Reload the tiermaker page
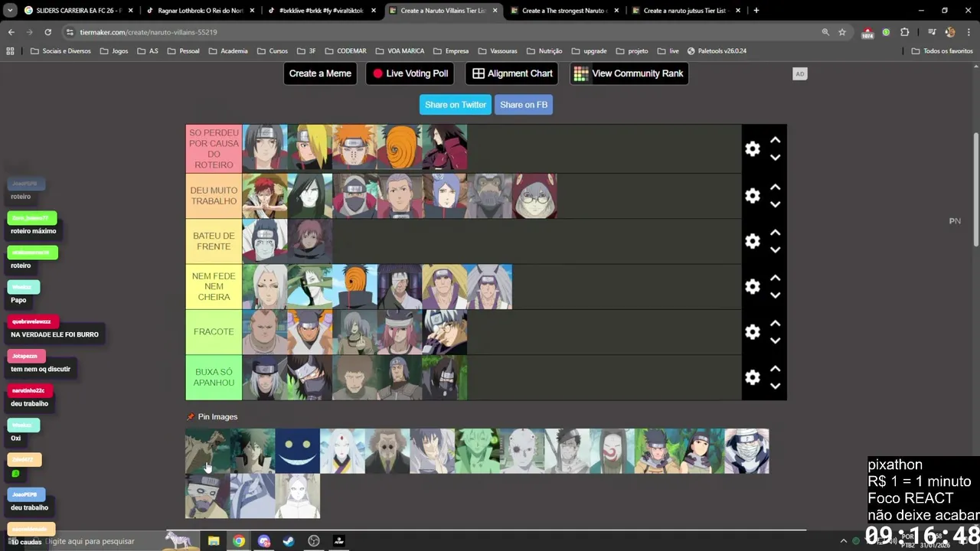This screenshot has height=551, width=980. tap(47, 32)
